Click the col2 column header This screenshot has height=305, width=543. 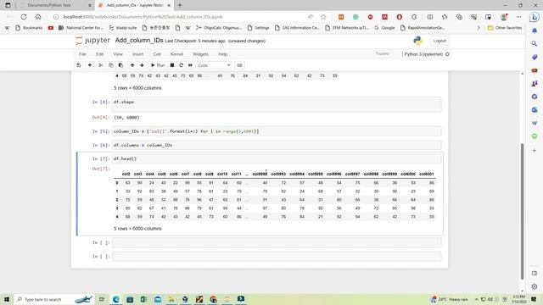126,174
